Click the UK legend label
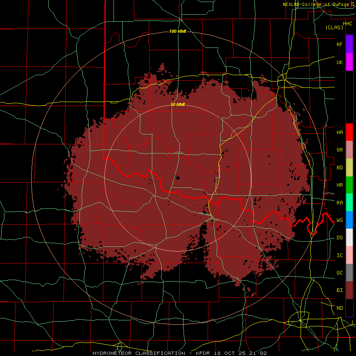 pyautogui.click(x=339, y=62)
